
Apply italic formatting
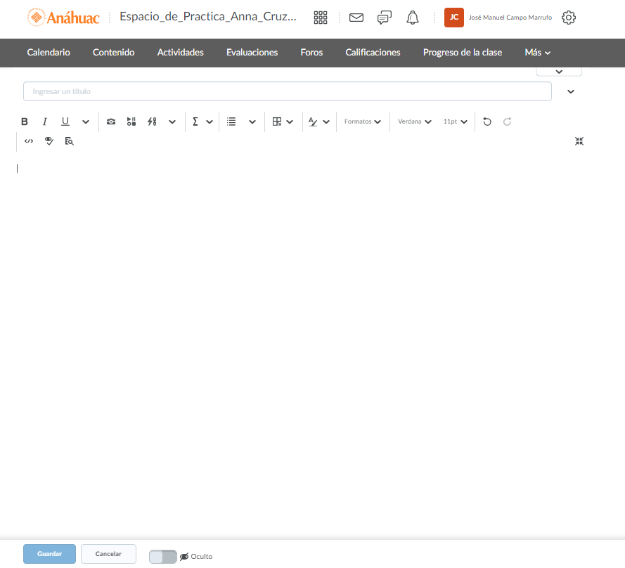tap(45, 121)
